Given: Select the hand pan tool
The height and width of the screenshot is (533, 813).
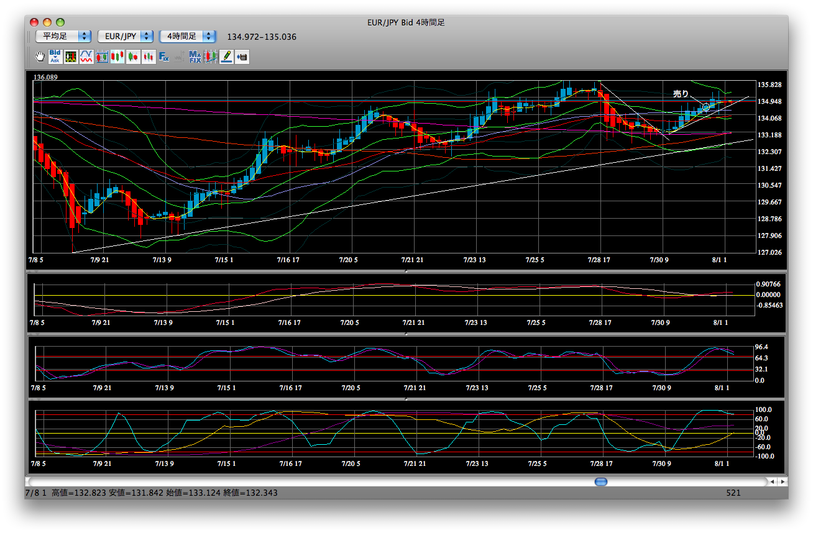Looking at the screenshot, I should [40, 57].
